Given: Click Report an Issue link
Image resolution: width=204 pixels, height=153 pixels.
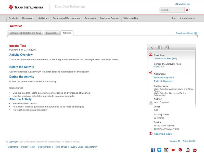Looking at the screenshot, I should [x=163, y=134].
